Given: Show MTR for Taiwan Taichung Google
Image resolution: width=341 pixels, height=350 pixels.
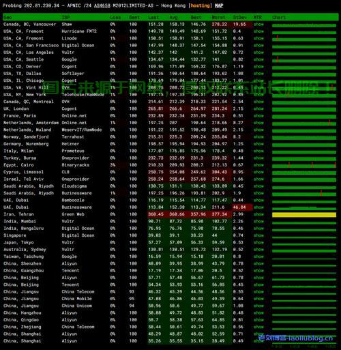Looking at the screenshot, I should (258, 257).
